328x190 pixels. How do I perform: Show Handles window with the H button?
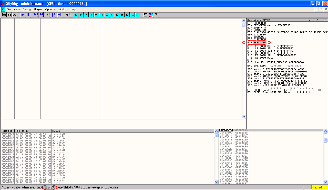pyautogui.click(x=102, y=15)
